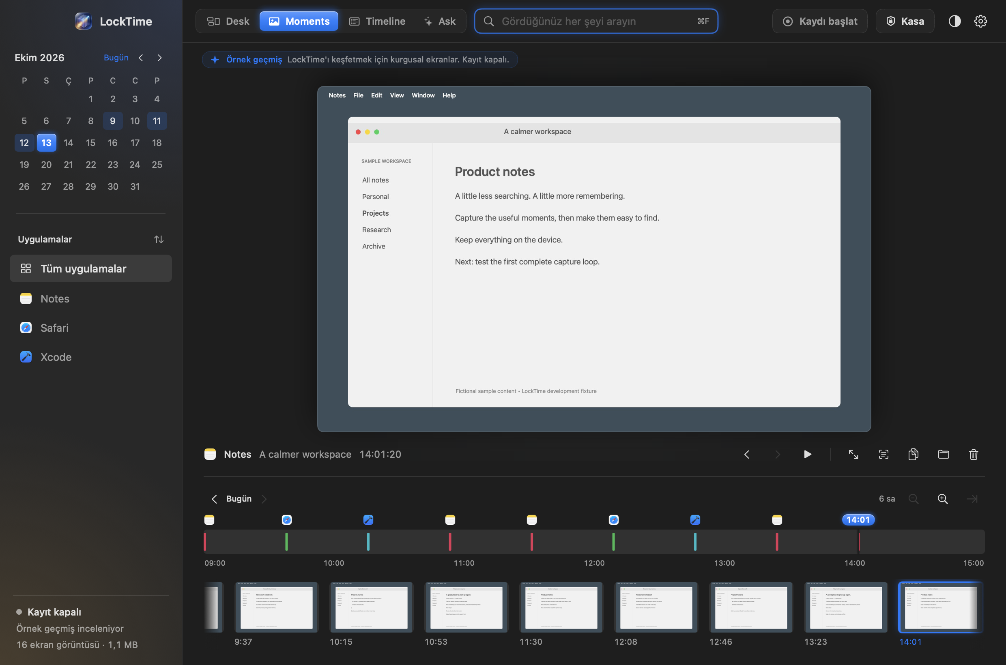Copy the current screenshot

(x=914, y=455)
